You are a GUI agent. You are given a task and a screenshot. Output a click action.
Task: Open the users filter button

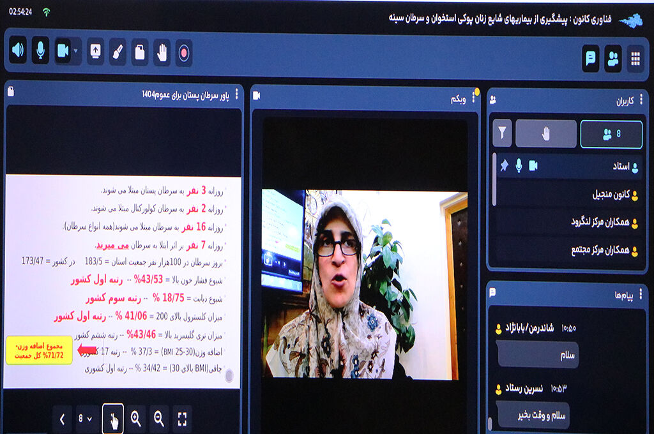[503, 133]
